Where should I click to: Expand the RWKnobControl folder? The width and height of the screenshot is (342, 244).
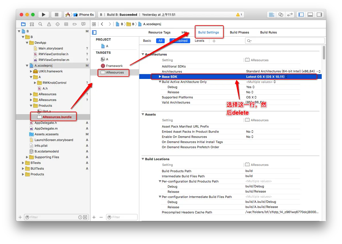(x=35, y=83)
